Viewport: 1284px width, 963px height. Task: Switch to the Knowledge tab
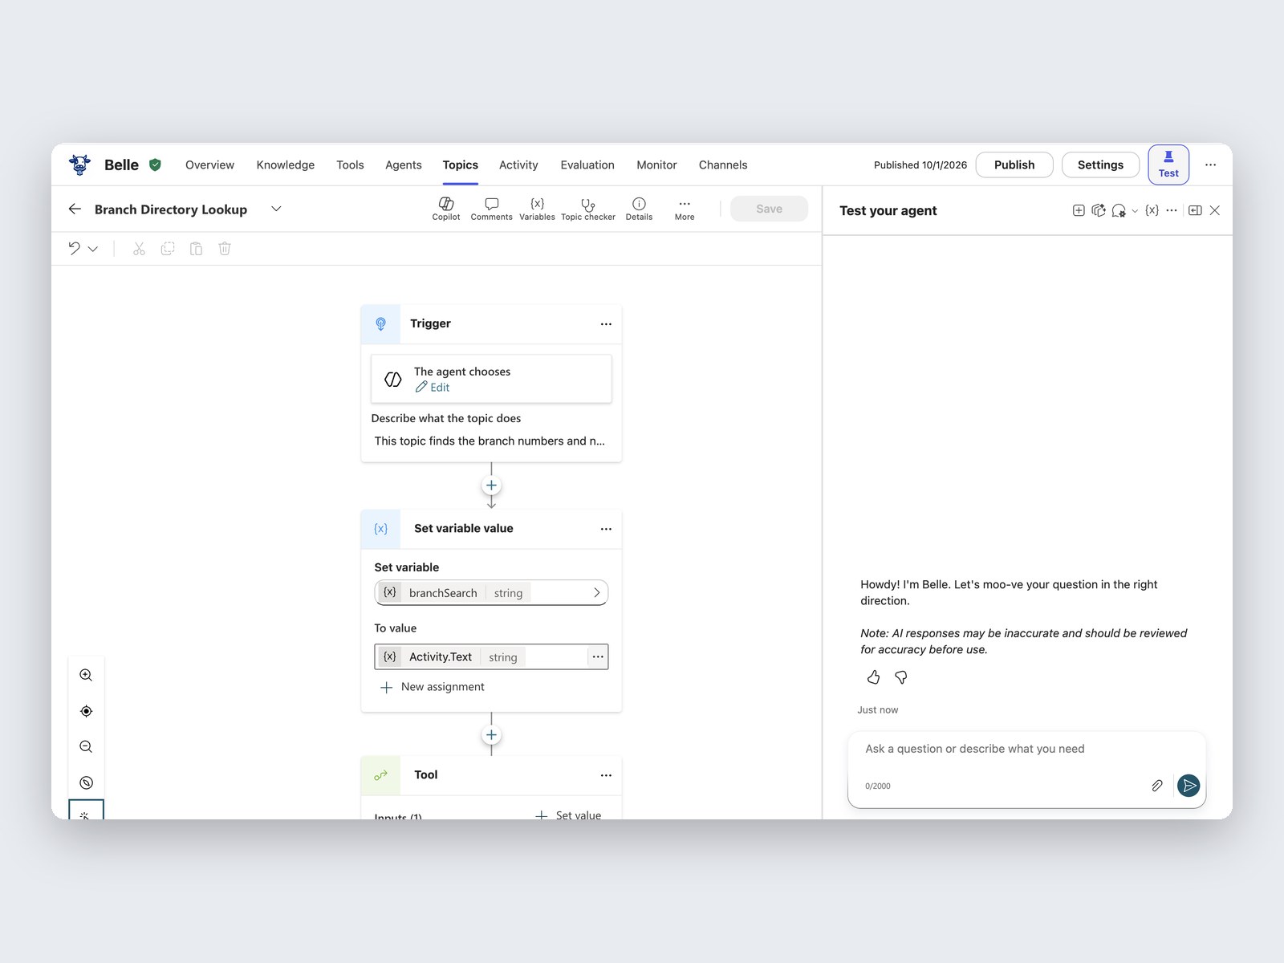(x=286, y=165)
